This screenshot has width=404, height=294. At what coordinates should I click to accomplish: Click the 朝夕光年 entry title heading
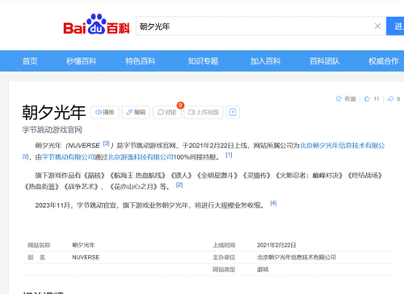[x=54, y=112]
